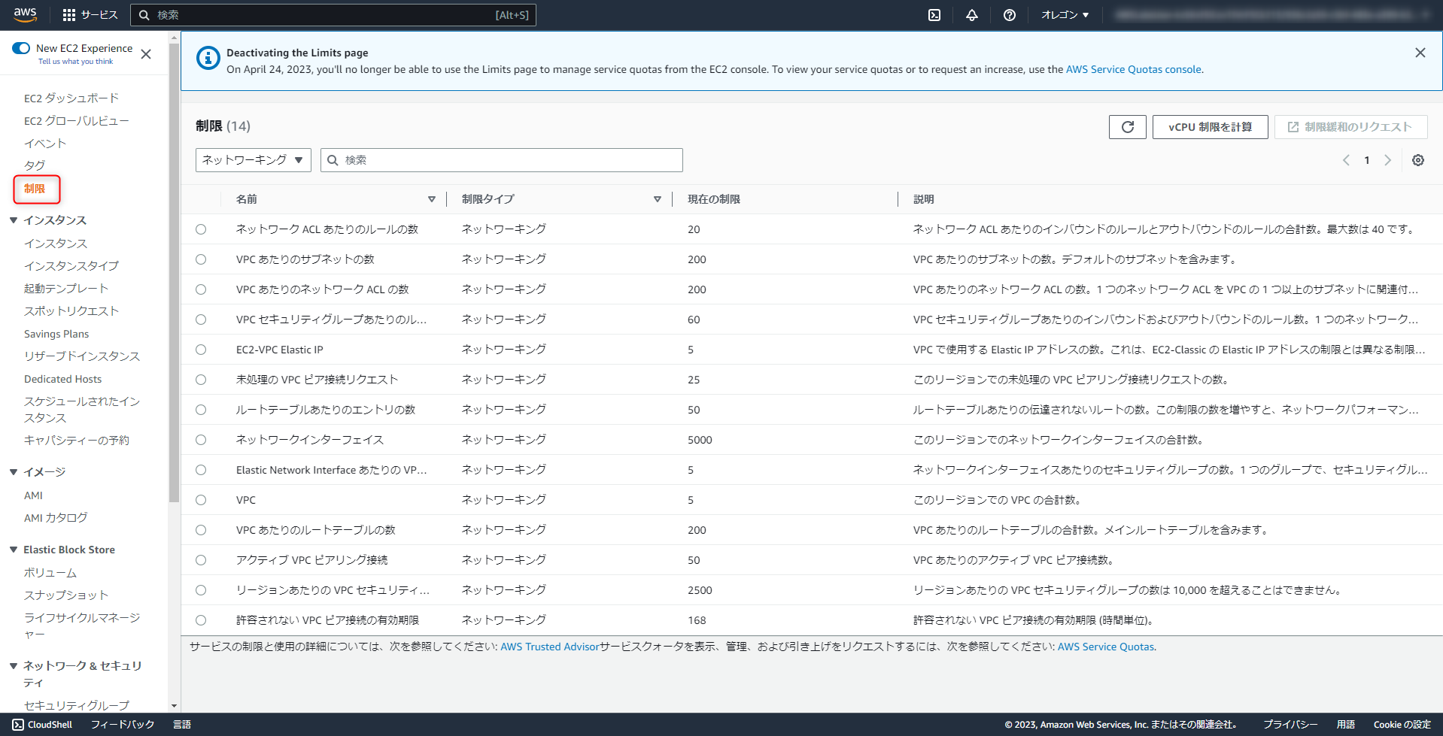Open column preferences gear on limits table
This screenshot has width=1443, height=736.
pos(1417,160)
